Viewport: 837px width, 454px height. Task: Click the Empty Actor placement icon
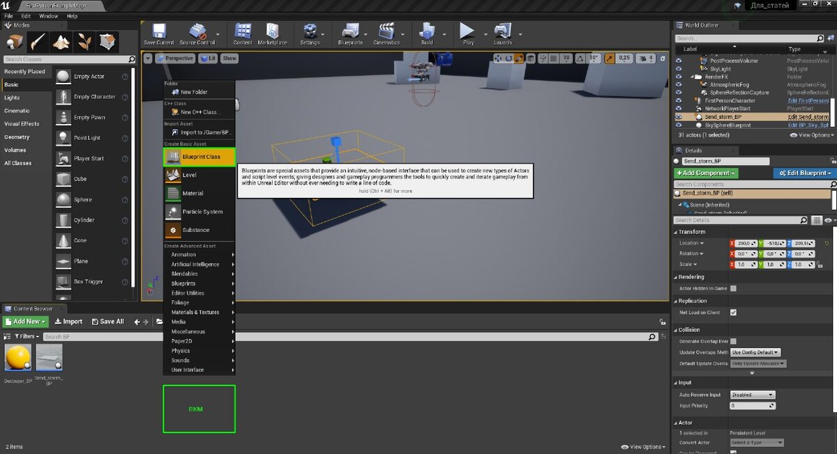point(63,77)
